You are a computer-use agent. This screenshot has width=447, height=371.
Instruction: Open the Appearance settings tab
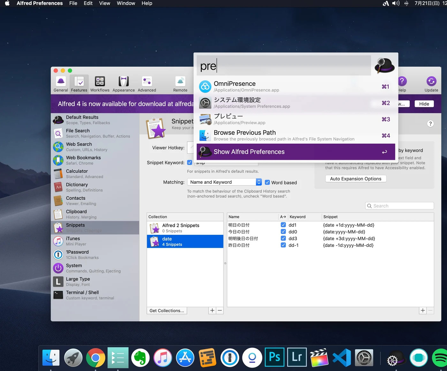point(124,84)
